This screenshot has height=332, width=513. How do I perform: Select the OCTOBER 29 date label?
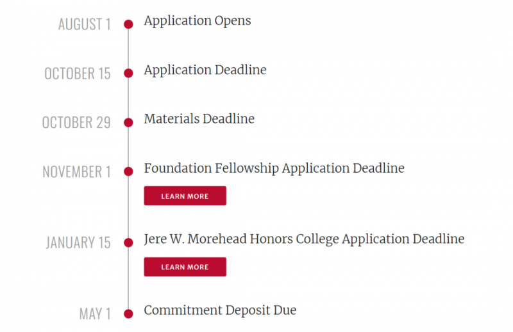coord(76,122)
